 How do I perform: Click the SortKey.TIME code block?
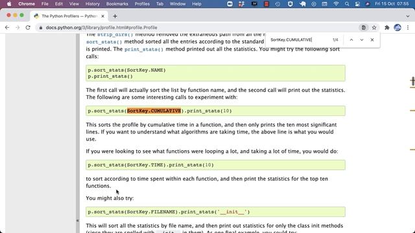215,165
